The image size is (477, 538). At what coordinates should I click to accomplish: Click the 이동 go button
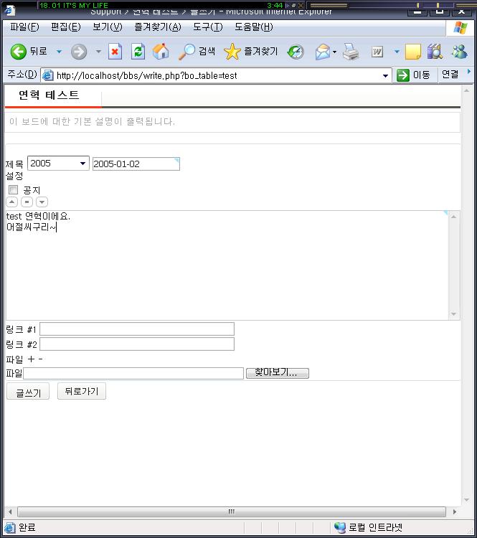(413, 75)
